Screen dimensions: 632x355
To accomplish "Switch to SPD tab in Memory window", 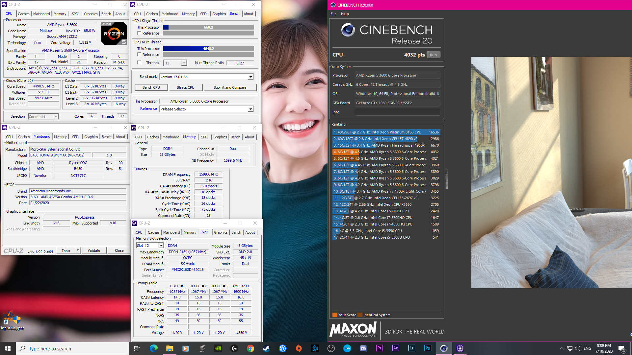I will coord(204,137).
